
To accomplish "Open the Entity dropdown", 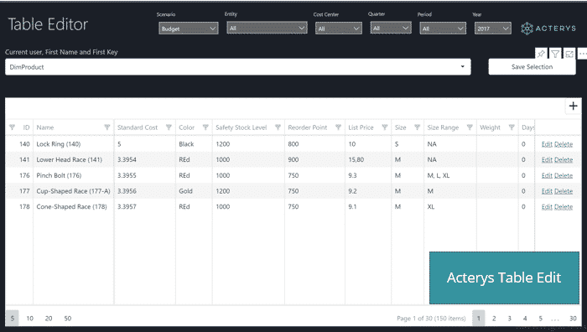I will (267, 28).
